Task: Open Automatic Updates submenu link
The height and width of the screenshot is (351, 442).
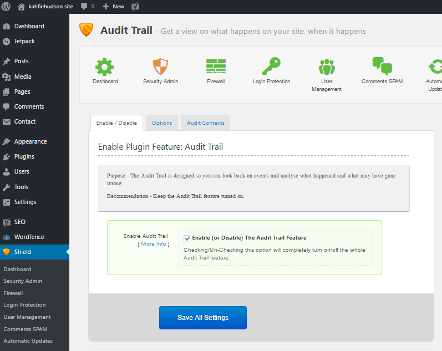Action: (x=28, y=341)
